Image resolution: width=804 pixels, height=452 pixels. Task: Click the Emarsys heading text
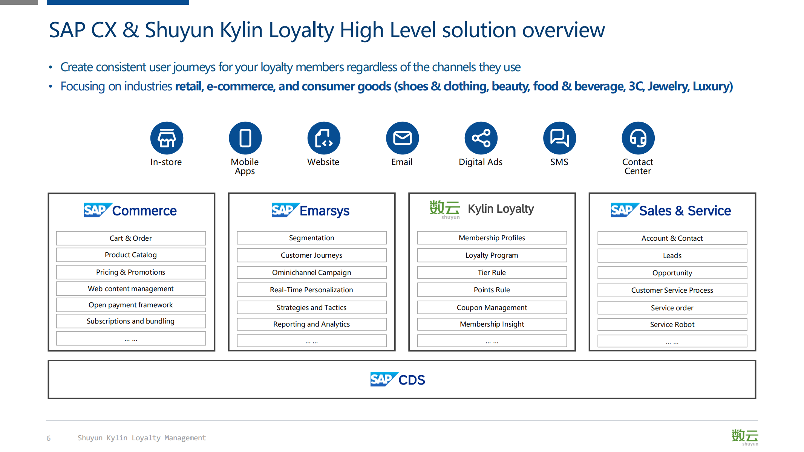click(325, 211)
